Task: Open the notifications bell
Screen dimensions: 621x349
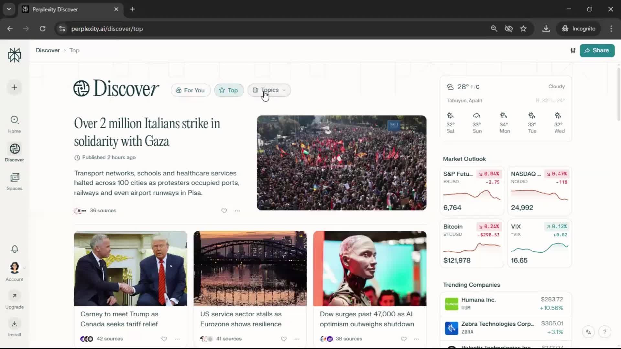Action: pos(15,249)
